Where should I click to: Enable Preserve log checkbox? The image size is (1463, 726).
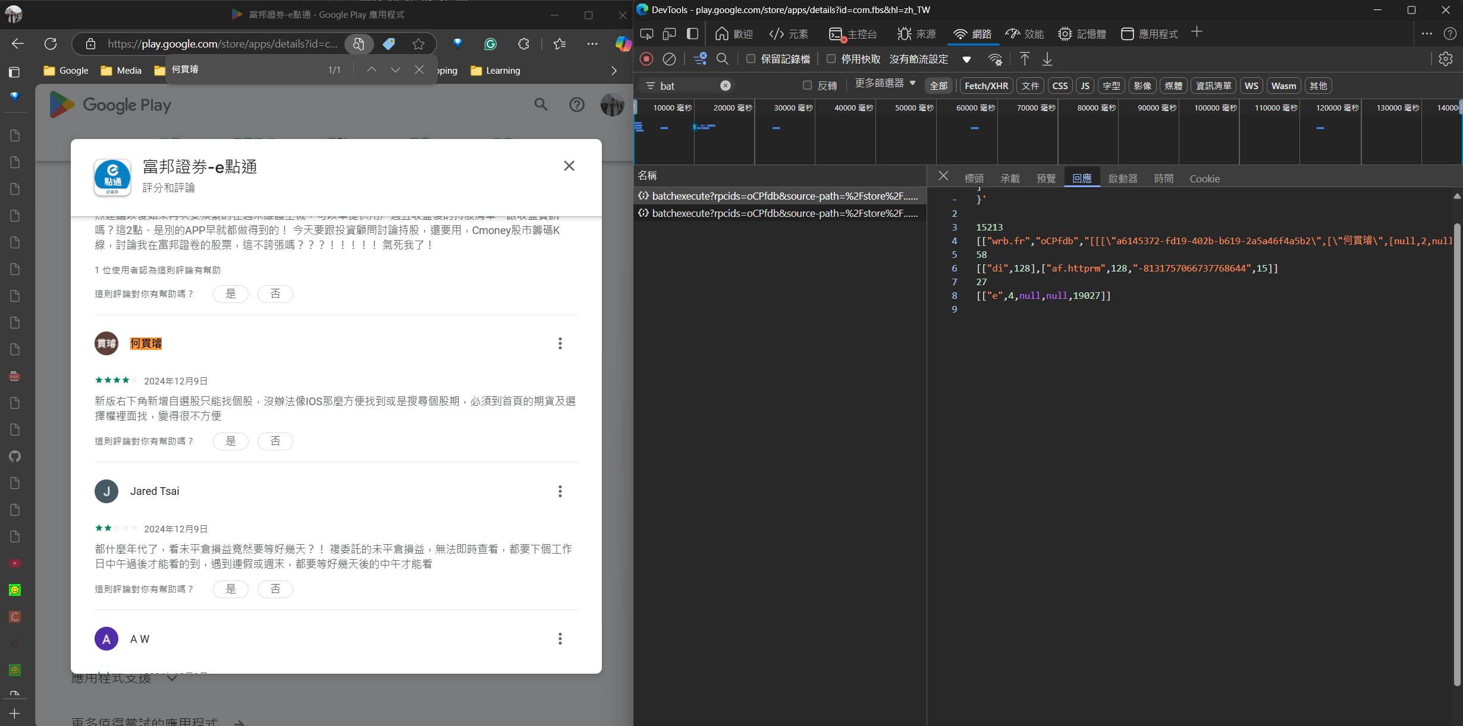tap(751, 59)
